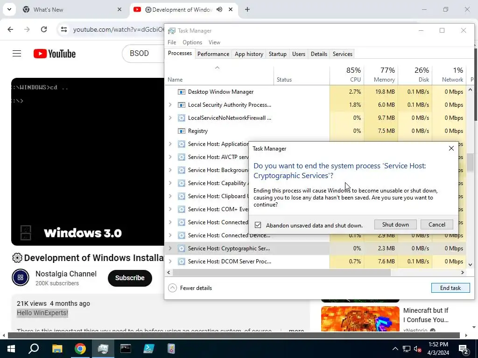Close the What's New tab
Image resolution: width=478 pixels, height=358 pixels.
[x=119, y=9]
